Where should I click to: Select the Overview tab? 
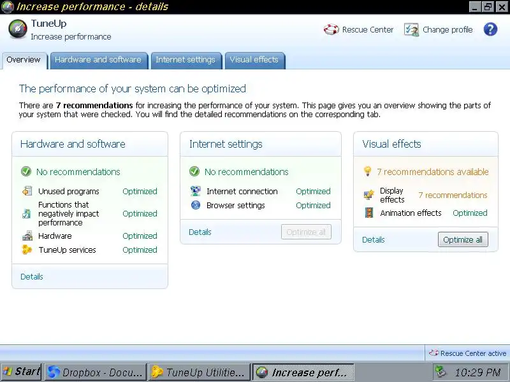point(24,60)
